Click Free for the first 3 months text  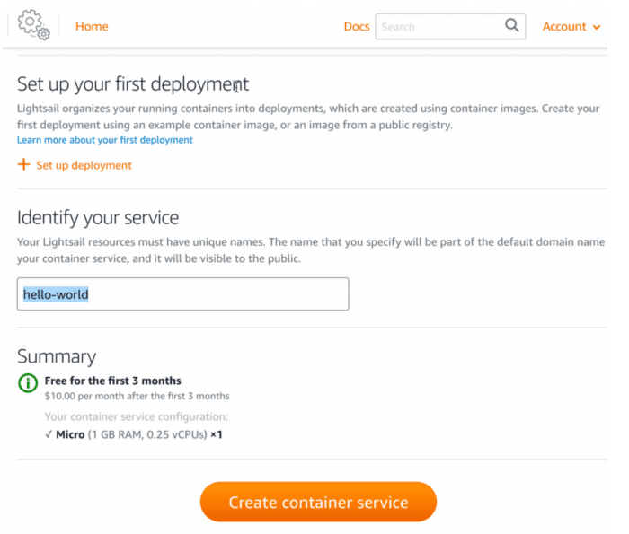click(x=112, y=381)
